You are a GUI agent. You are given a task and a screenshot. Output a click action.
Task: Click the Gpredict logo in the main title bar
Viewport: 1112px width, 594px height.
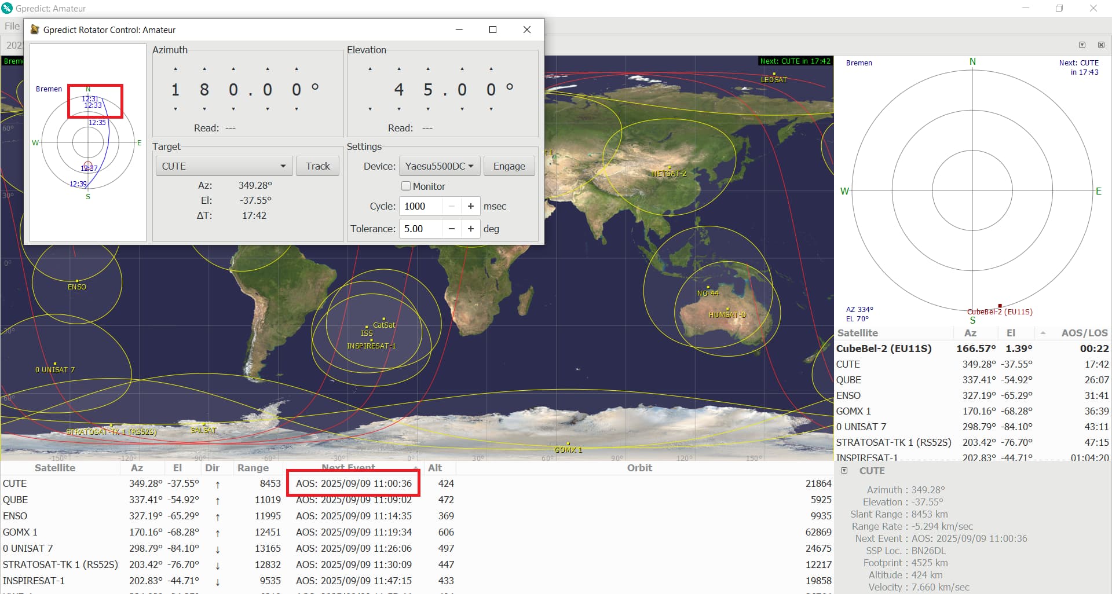tap(7, 8)
